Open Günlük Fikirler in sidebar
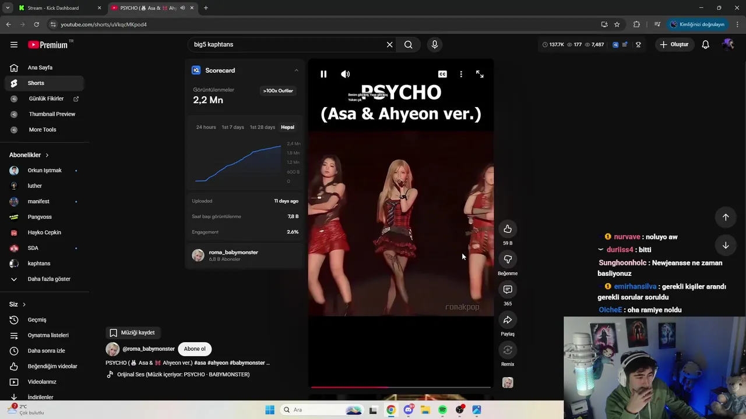The height and width of the screenshot is (419, 746). [44, 98]
